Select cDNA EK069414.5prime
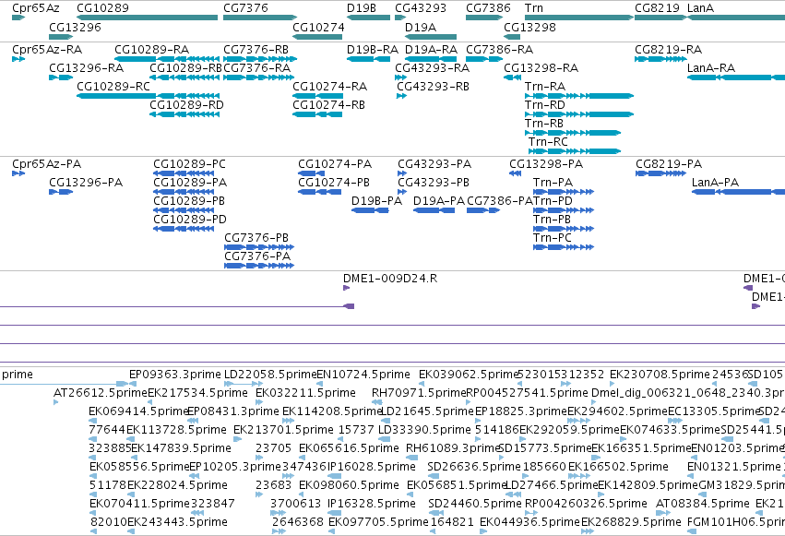Image resolution: width=785 pixels, height=536 pixels. click(92, 421)
